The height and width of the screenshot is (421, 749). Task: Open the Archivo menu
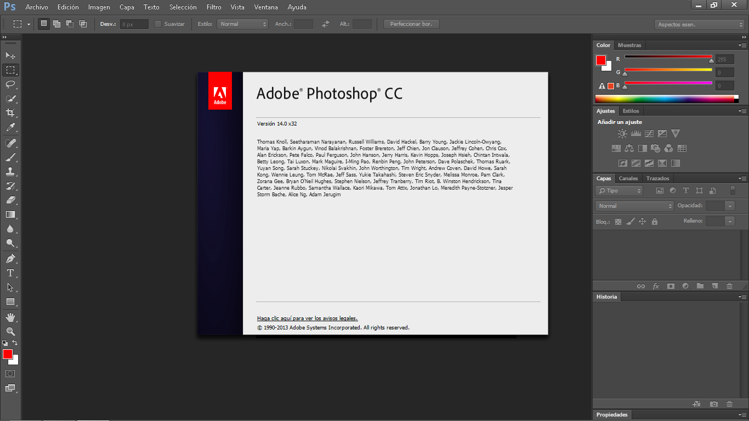point(37,7)
